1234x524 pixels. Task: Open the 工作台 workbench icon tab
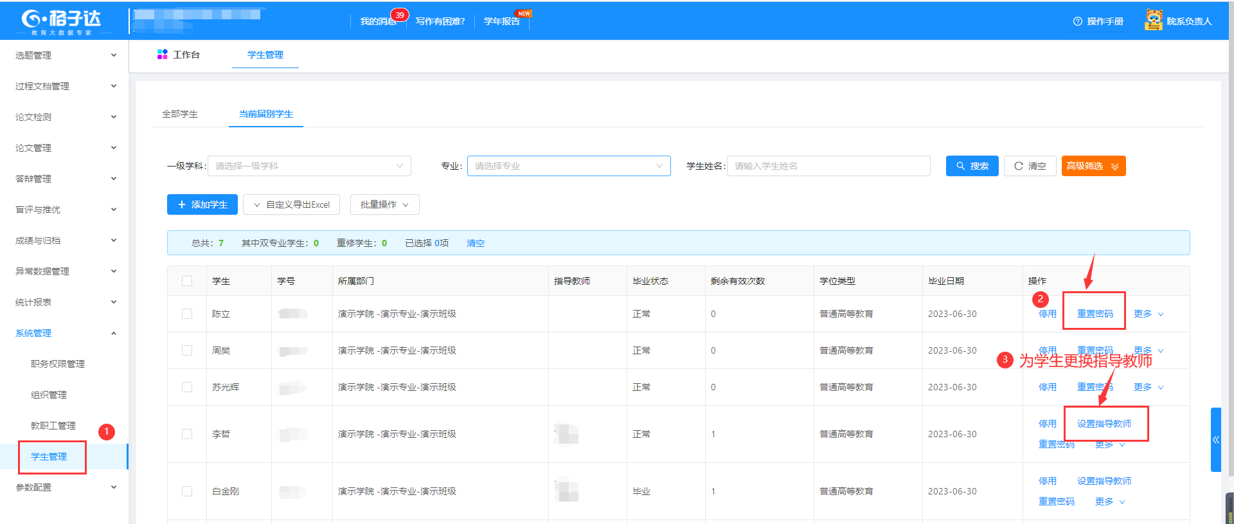[x=179, y=55]
